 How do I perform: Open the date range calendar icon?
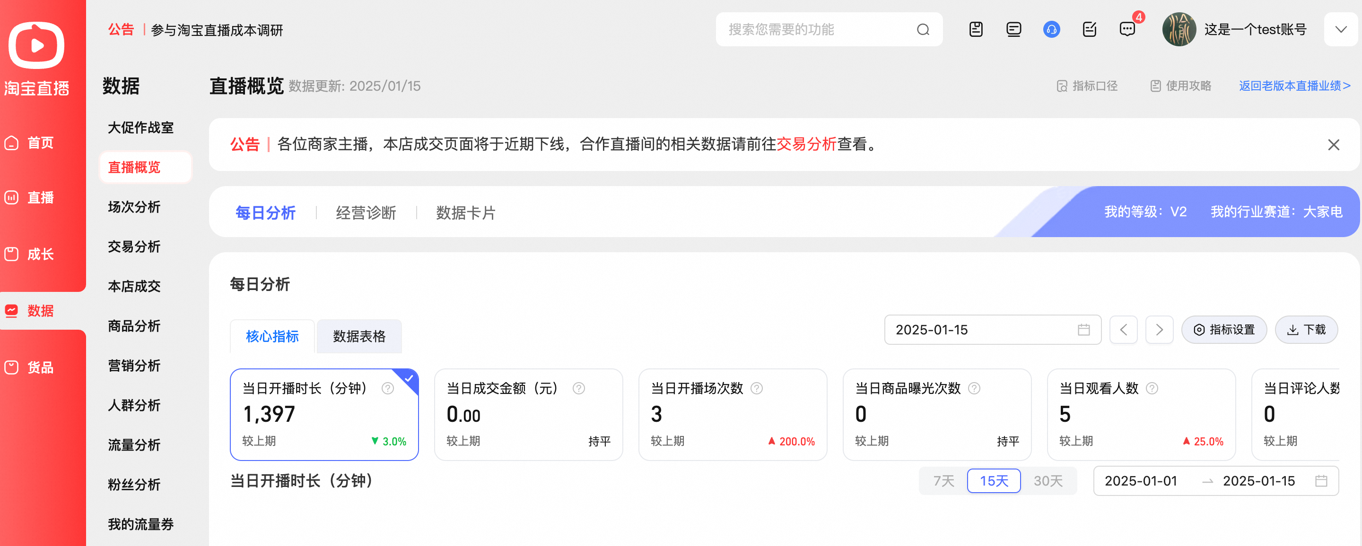tap(1321, 480)
